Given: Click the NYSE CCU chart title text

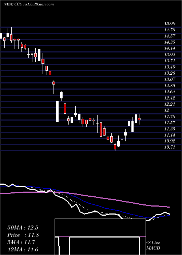Looking at the screenshot, I should tap(29, 4).
